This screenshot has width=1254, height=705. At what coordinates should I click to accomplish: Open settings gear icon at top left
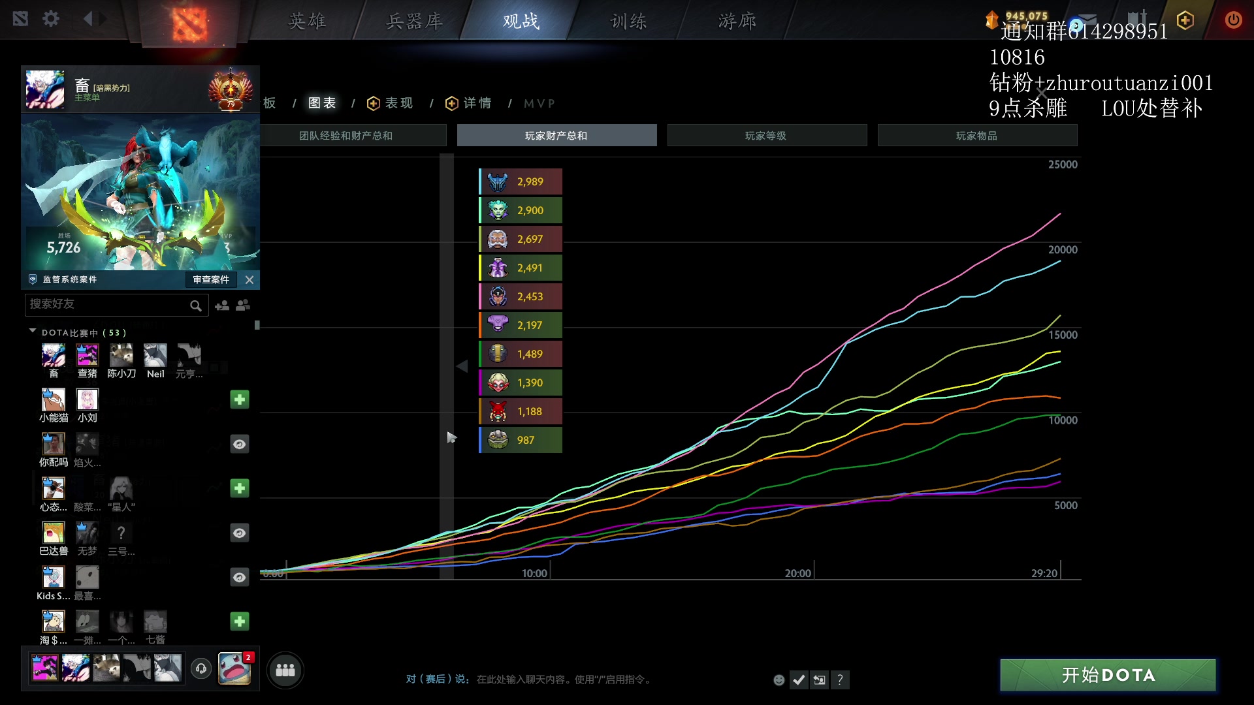50,19
